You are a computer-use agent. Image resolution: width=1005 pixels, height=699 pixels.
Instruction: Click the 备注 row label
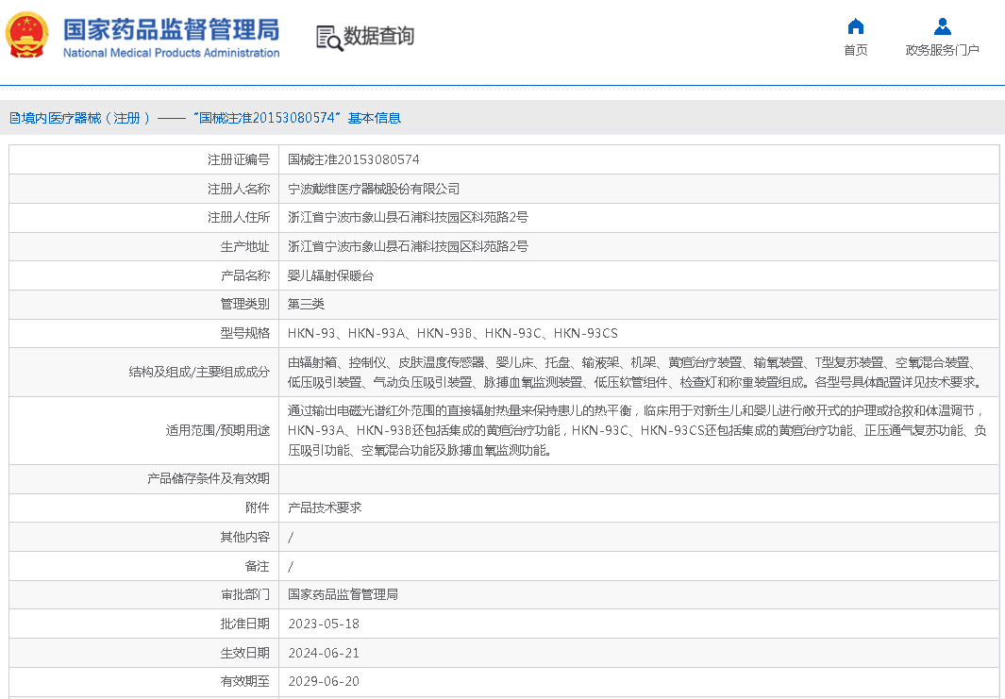(257, 566)
